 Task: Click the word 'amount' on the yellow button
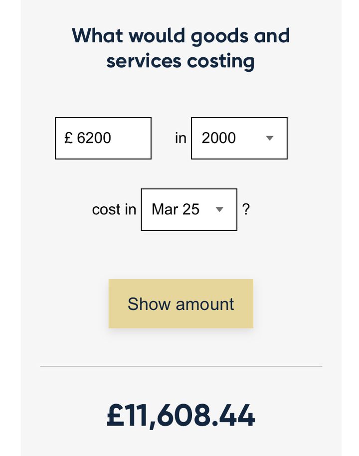point(205,304)
